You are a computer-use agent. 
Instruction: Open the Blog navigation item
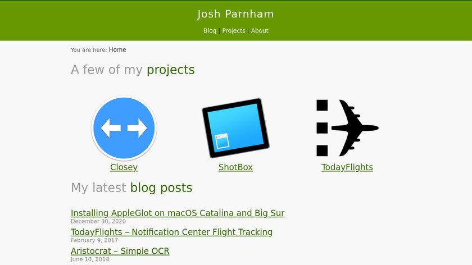pos(210,31)
